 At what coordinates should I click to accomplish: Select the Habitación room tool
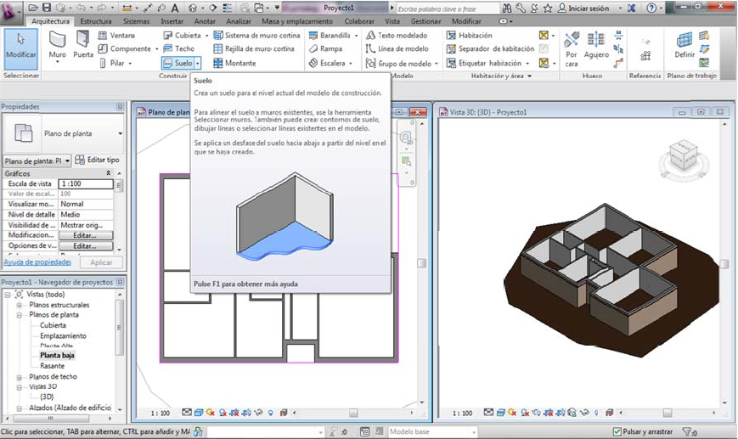click(x=470, y=36)
